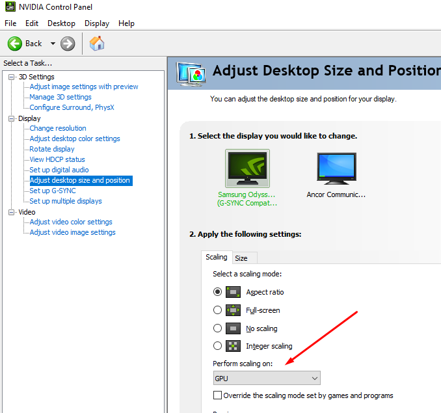Click the Integer scaling mode icon
This screenshot has width=441, height=413.
coord(233,346)
